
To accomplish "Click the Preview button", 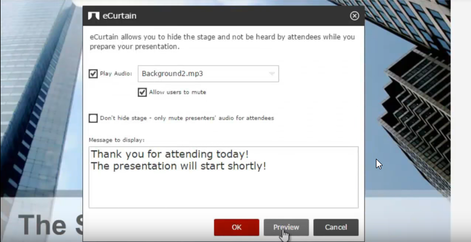I will [286, 227].
